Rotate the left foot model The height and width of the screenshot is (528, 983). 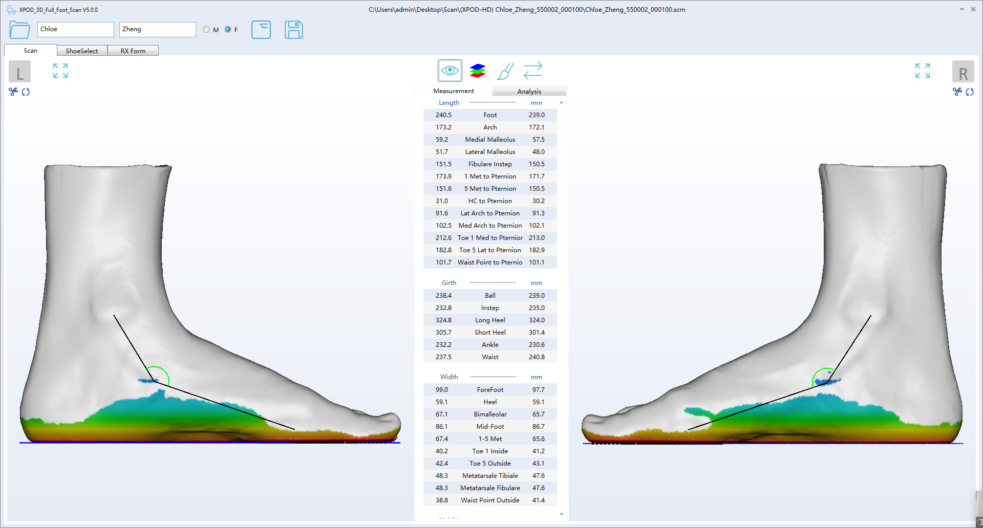pyautogui.click(x=26, y=92)
